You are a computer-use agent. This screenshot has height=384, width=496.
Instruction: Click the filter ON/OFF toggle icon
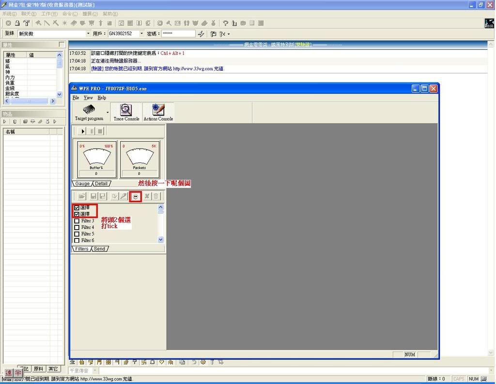tap(136, 196)
